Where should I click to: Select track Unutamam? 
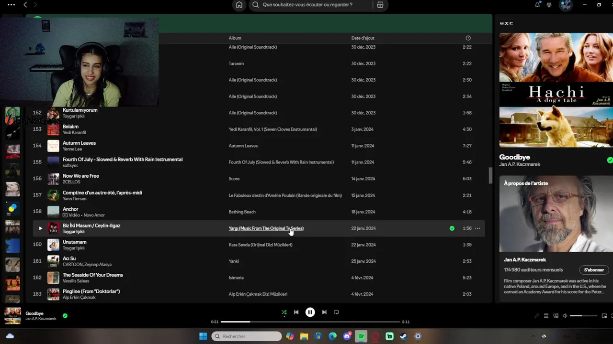pyautogui.click(x=74, y=242)
